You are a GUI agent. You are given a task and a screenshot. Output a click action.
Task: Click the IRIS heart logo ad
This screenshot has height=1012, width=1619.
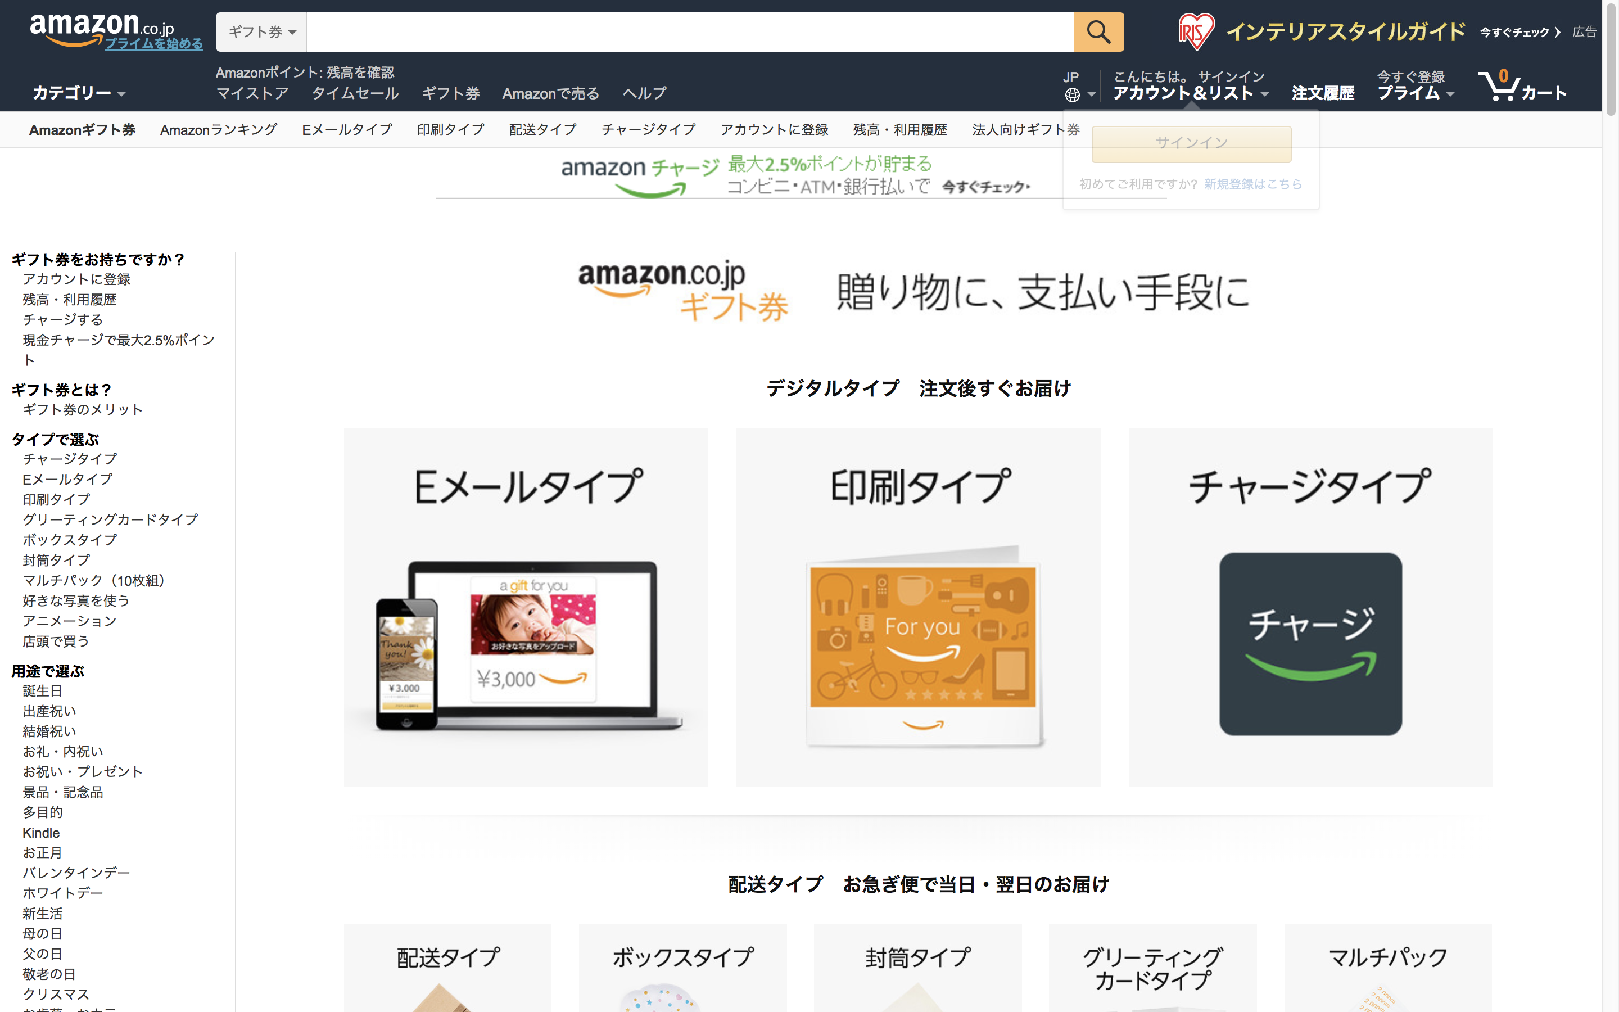click(x=1196, y=31)
